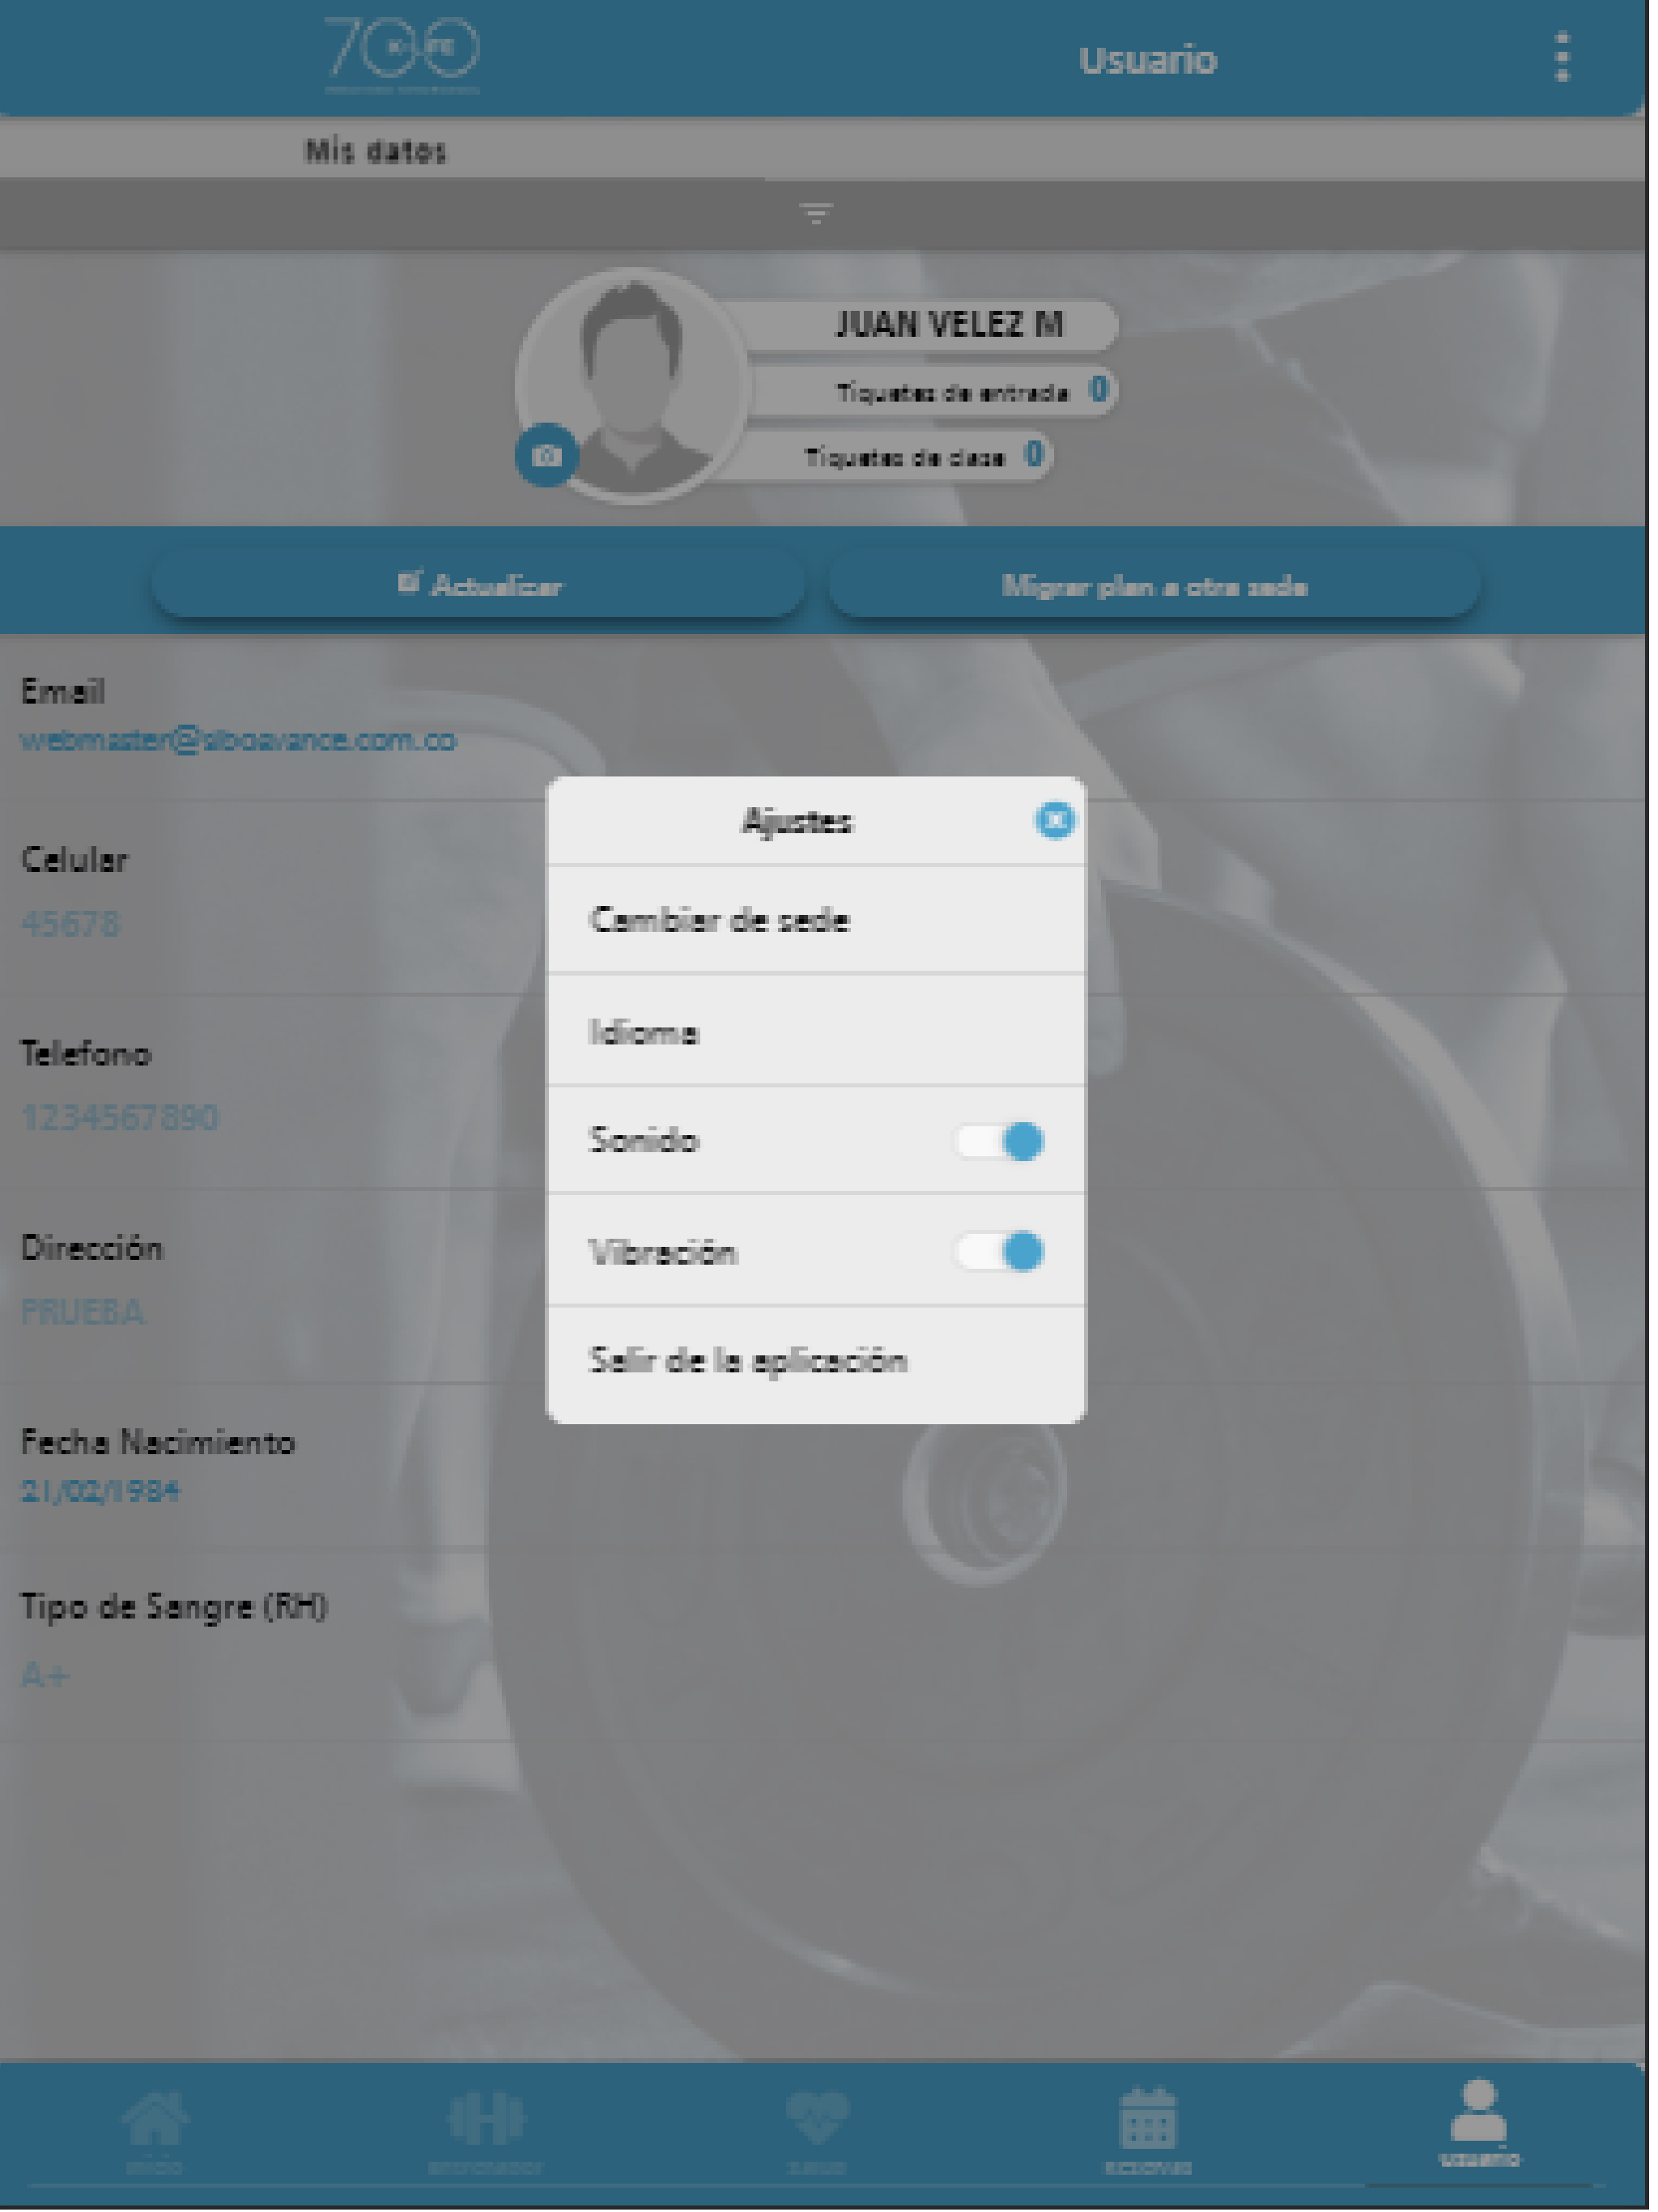1658x2212 pixels.
Task: Open the Usuario profile tab
Action: click(1479, 2122)
